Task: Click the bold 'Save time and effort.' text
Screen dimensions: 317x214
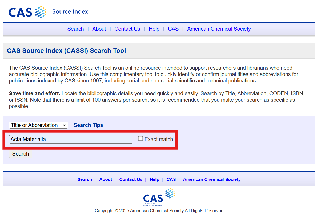Action: (x=34, y=93)
